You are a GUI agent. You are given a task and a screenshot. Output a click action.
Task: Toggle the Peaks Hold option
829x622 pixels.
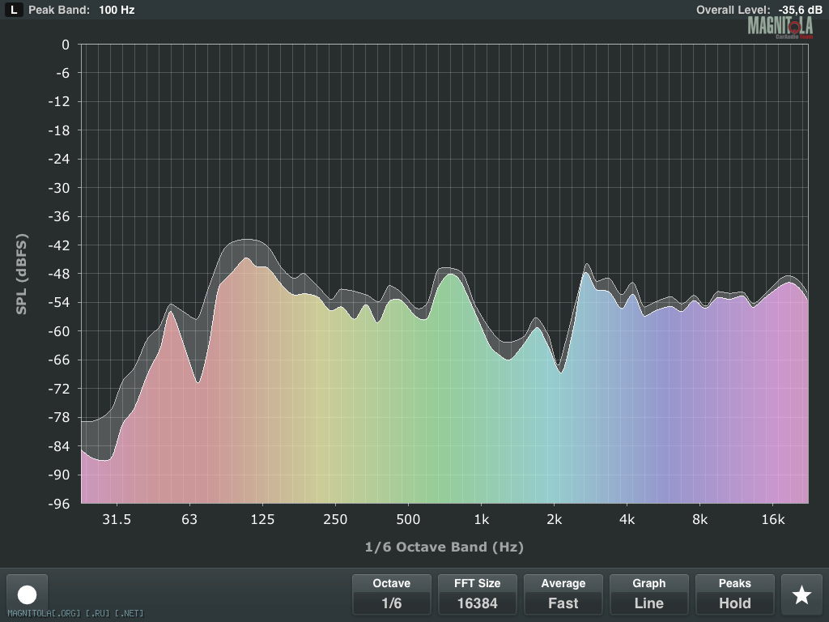click(x=735, y=594)
